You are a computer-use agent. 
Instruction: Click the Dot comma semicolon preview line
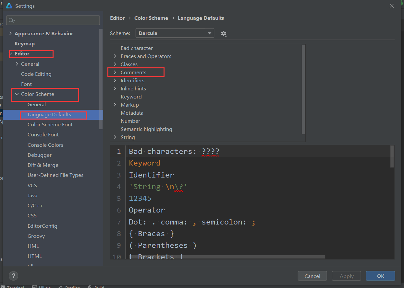[x=192, y=222]
